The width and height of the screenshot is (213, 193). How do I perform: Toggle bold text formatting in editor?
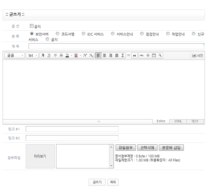pos(43,56)
